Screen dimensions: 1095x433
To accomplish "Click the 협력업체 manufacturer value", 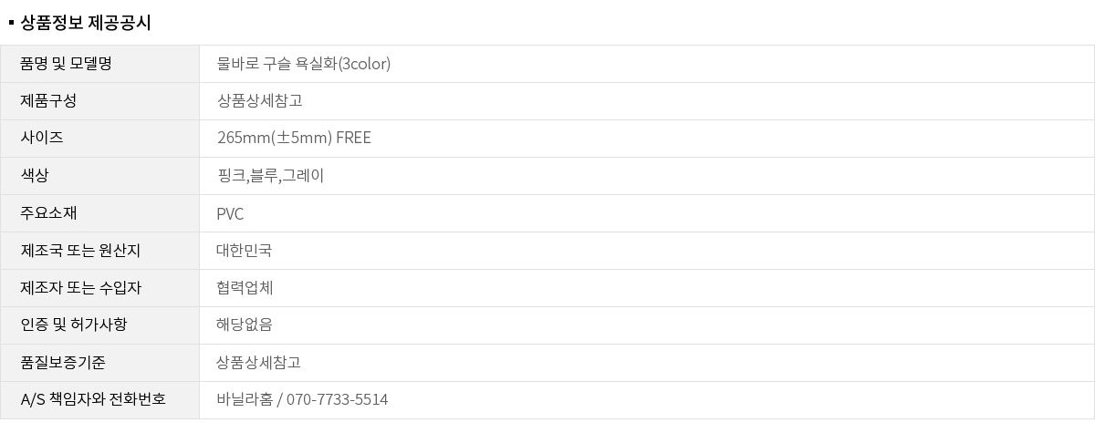I will click(245, 288).
